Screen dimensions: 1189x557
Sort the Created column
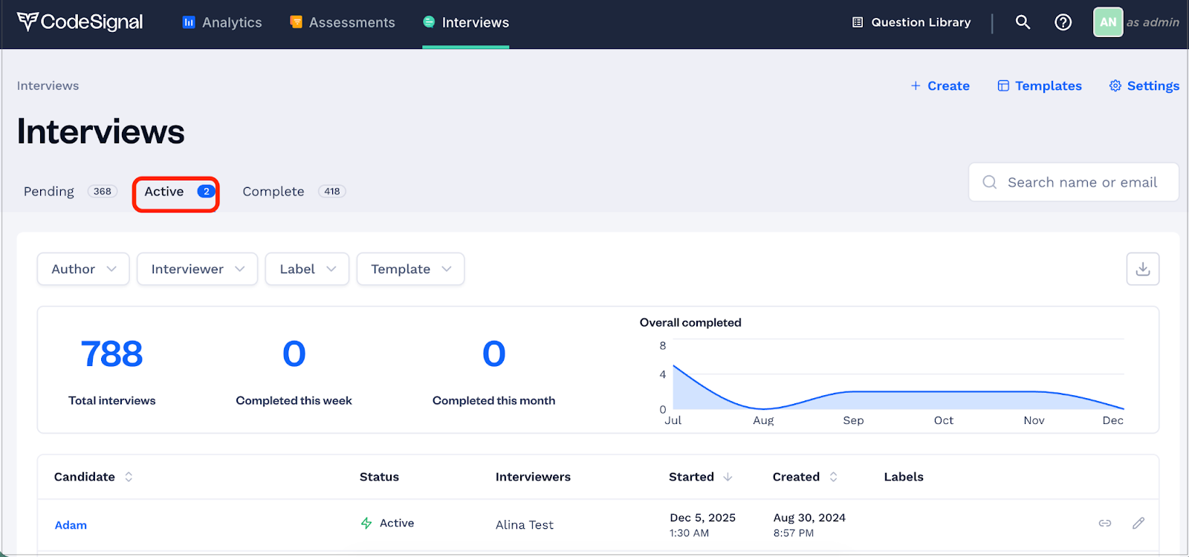tap(833, 477)
